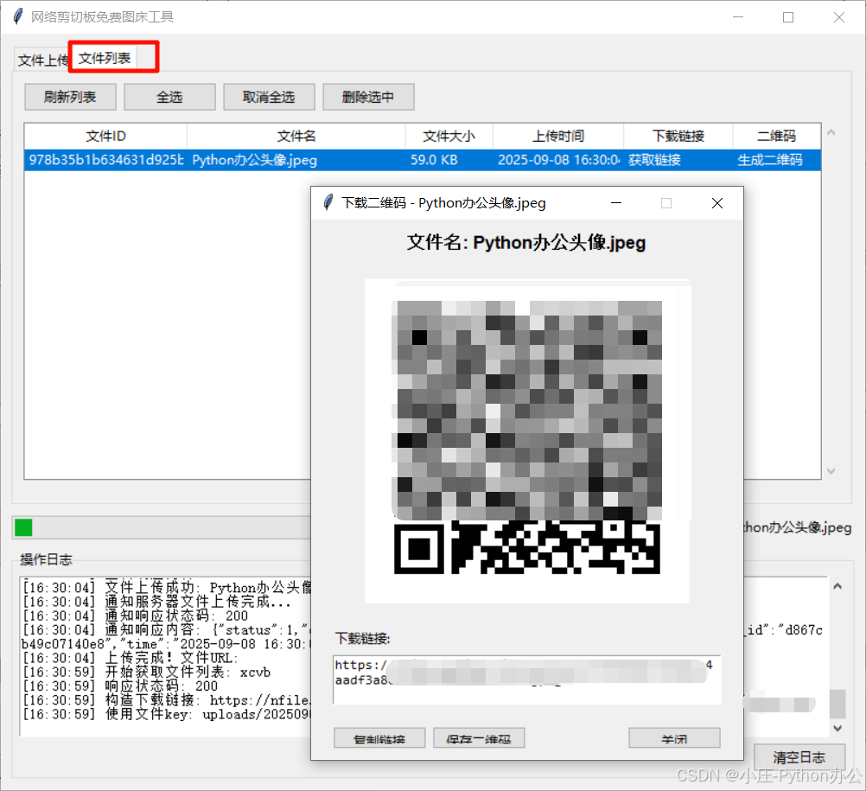
Task: Click the 上传时间 column header
Action: [558, 136]
